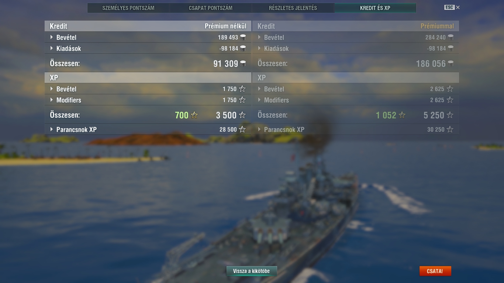Screen dimensions: 504x283
Task: Click the star icon beside 3 500 total XP
Action: click(x=242, y=115)
